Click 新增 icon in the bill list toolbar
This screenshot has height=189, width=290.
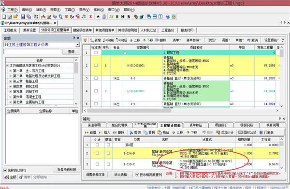(95, 40)
